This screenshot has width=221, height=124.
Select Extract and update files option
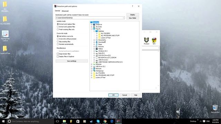(x=66, y=27)
